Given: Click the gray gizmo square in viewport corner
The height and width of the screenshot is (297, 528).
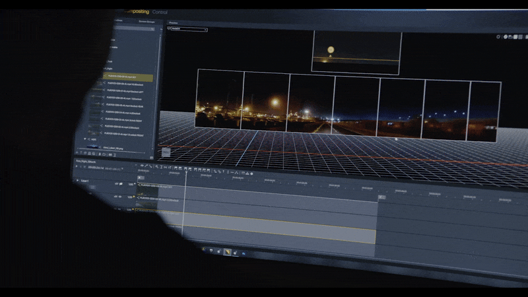Looking at the screenshot, I should 166,152.
